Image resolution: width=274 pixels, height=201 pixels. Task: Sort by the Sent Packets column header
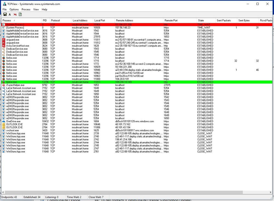(x=226, y=21)
